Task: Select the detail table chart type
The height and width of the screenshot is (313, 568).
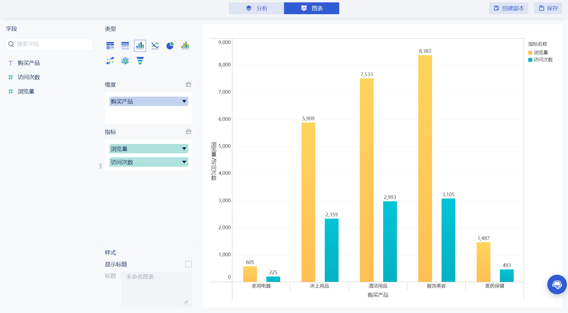Action: pyautogui.click(x=125, y=46)
